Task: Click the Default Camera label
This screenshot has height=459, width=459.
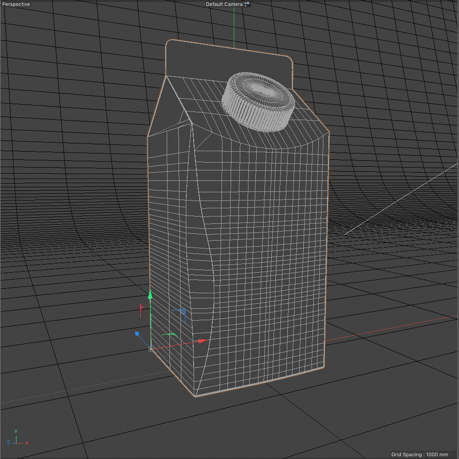Action: [224, 4]
